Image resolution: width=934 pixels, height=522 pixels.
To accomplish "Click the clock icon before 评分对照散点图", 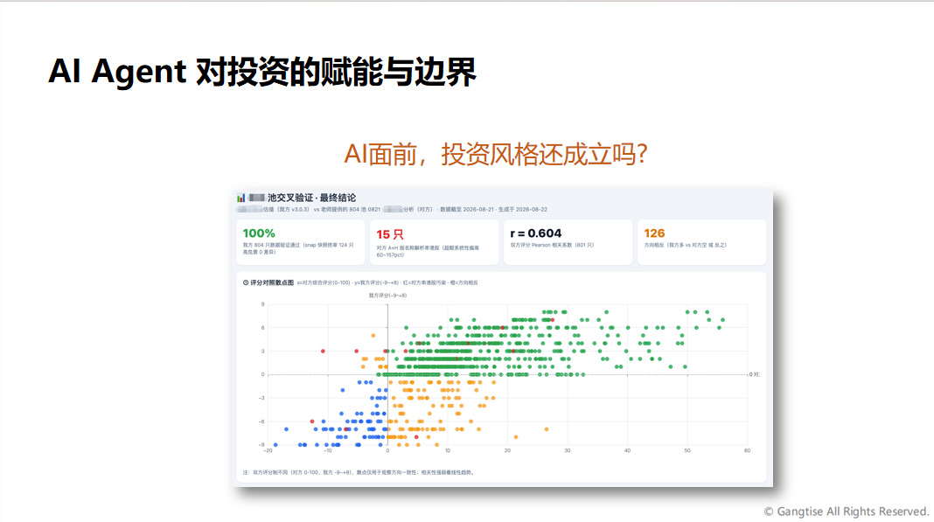I will pyautogui.click(x=246, y=282).
